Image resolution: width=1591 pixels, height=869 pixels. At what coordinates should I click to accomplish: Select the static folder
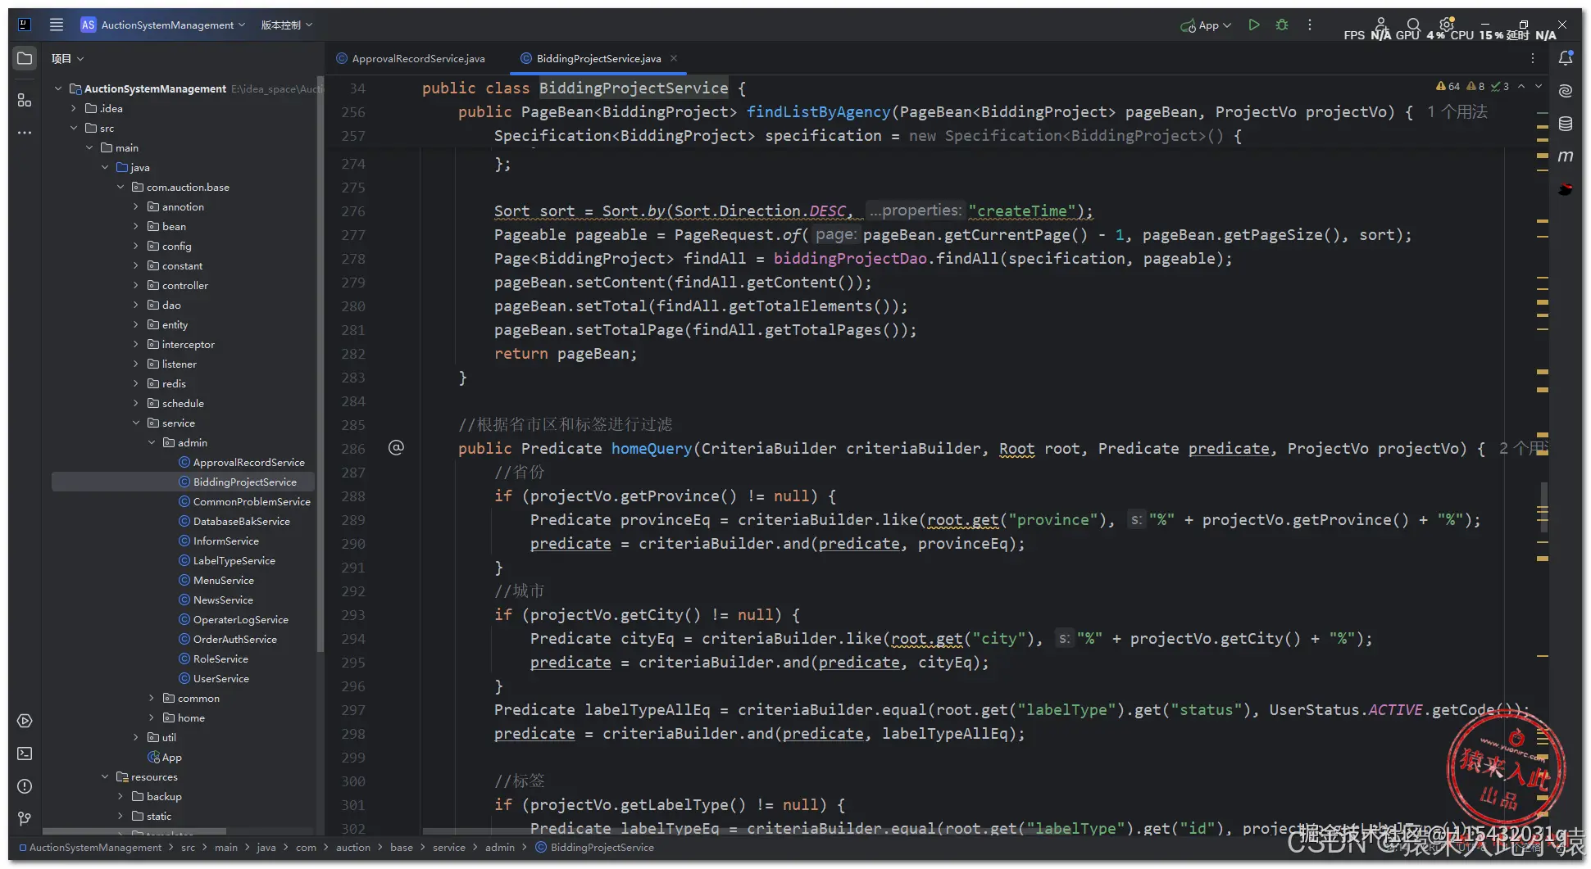pyautogui.click(x=158, y=816)
